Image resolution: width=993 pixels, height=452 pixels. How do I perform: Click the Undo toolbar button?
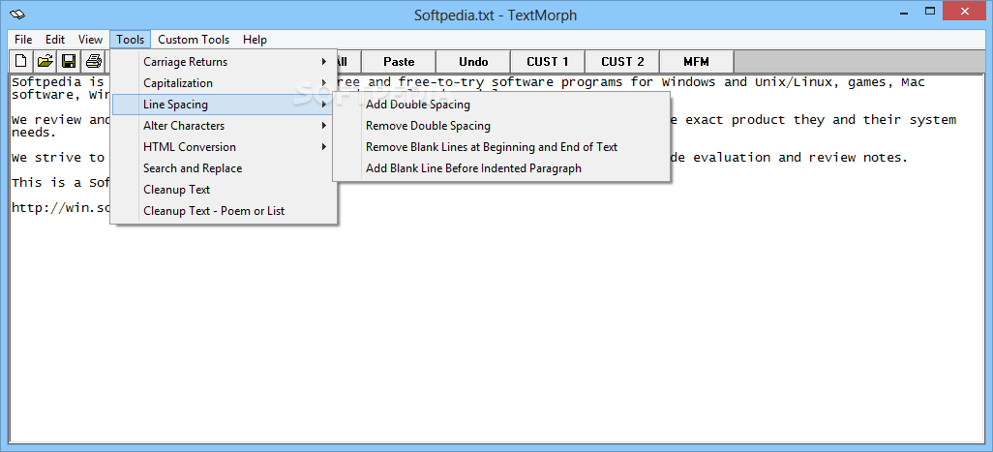tap(473, 61)
